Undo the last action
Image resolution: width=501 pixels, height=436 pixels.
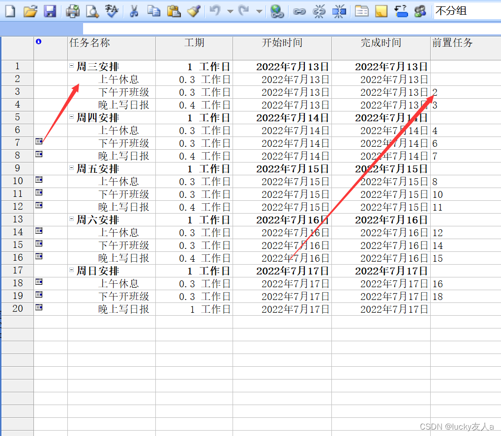[215, 11]
